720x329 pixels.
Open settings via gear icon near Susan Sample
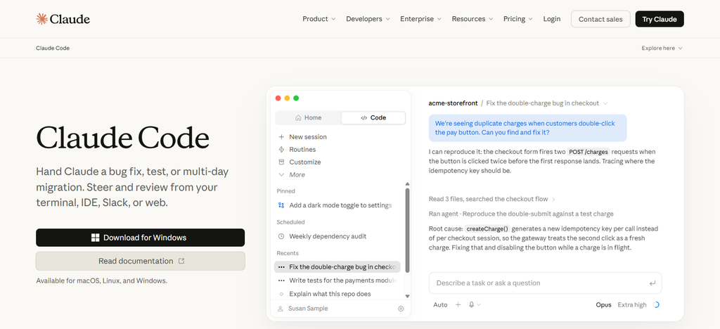pyautogui.click(x=401, y=309)
